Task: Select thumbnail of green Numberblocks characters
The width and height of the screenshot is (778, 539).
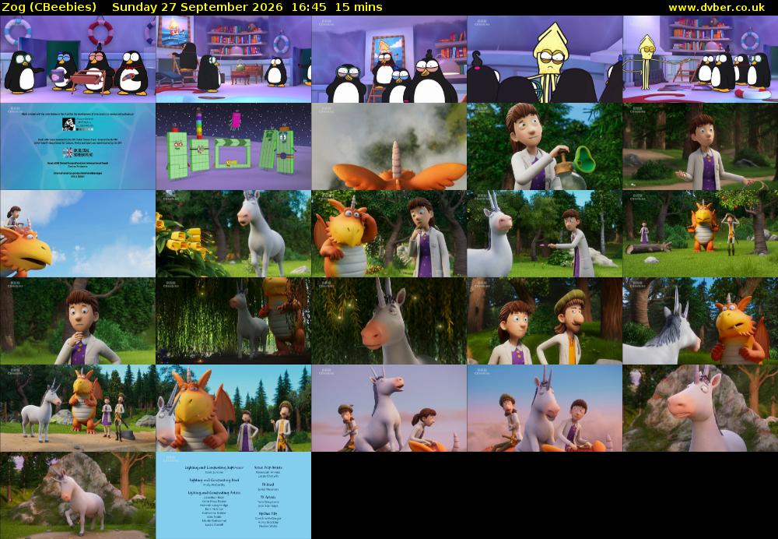Action: [233, 146]
